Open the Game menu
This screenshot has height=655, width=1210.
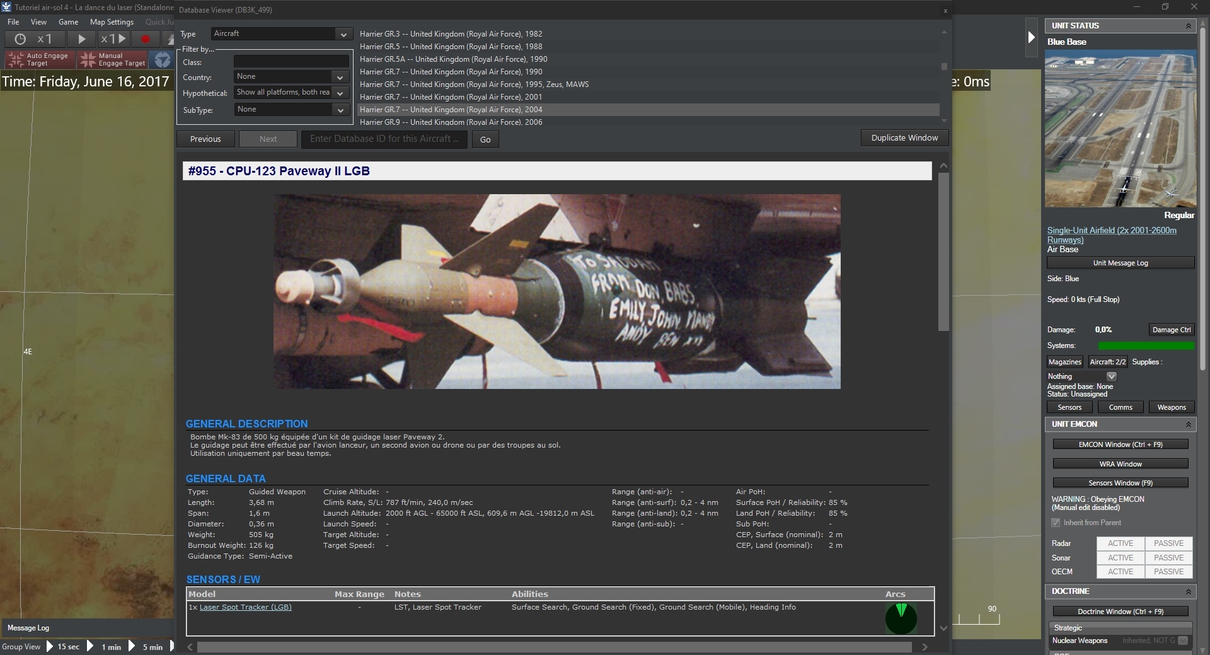click(68, 21)
